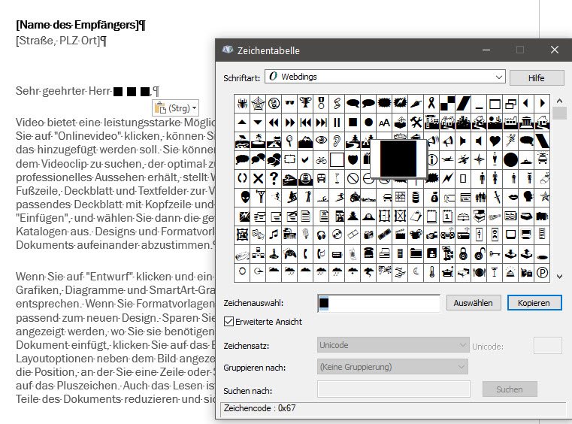This screenshot has width=572, height=424.
Task: Select the floppy disk glyph
Action: (x=431, y=253)
